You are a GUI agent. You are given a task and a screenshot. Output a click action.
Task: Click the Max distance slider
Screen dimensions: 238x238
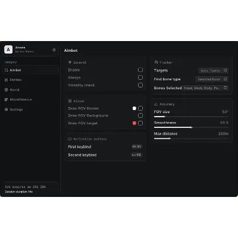pos(191,139)
